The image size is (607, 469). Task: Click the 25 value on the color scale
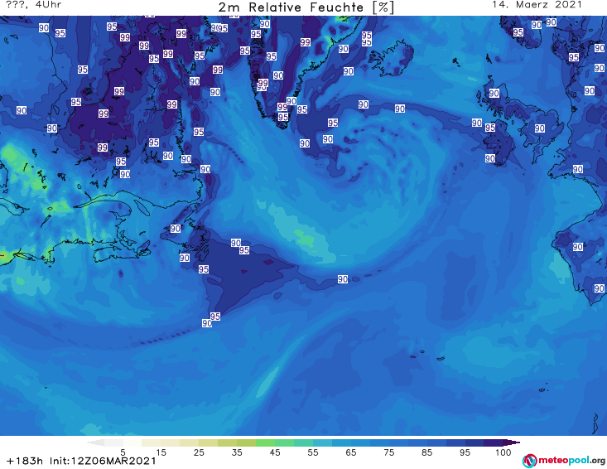199,452
